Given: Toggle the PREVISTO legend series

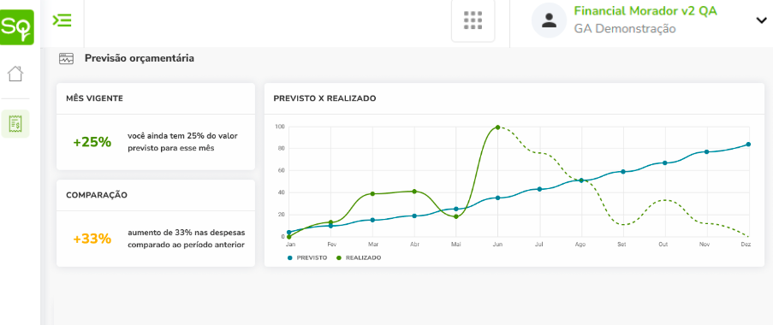Looking at the screenshot, I should [x=307, y=257].
